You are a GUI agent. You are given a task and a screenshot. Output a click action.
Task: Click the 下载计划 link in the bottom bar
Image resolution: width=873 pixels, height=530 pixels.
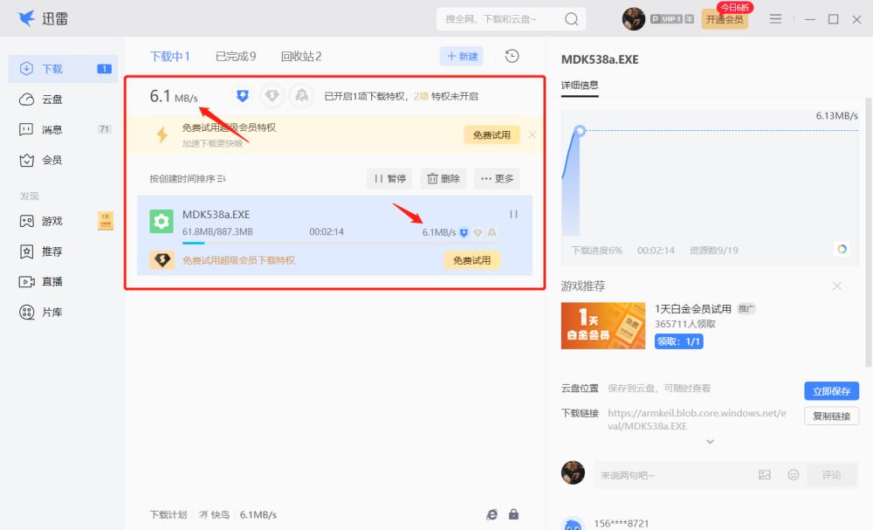[168, 515]
